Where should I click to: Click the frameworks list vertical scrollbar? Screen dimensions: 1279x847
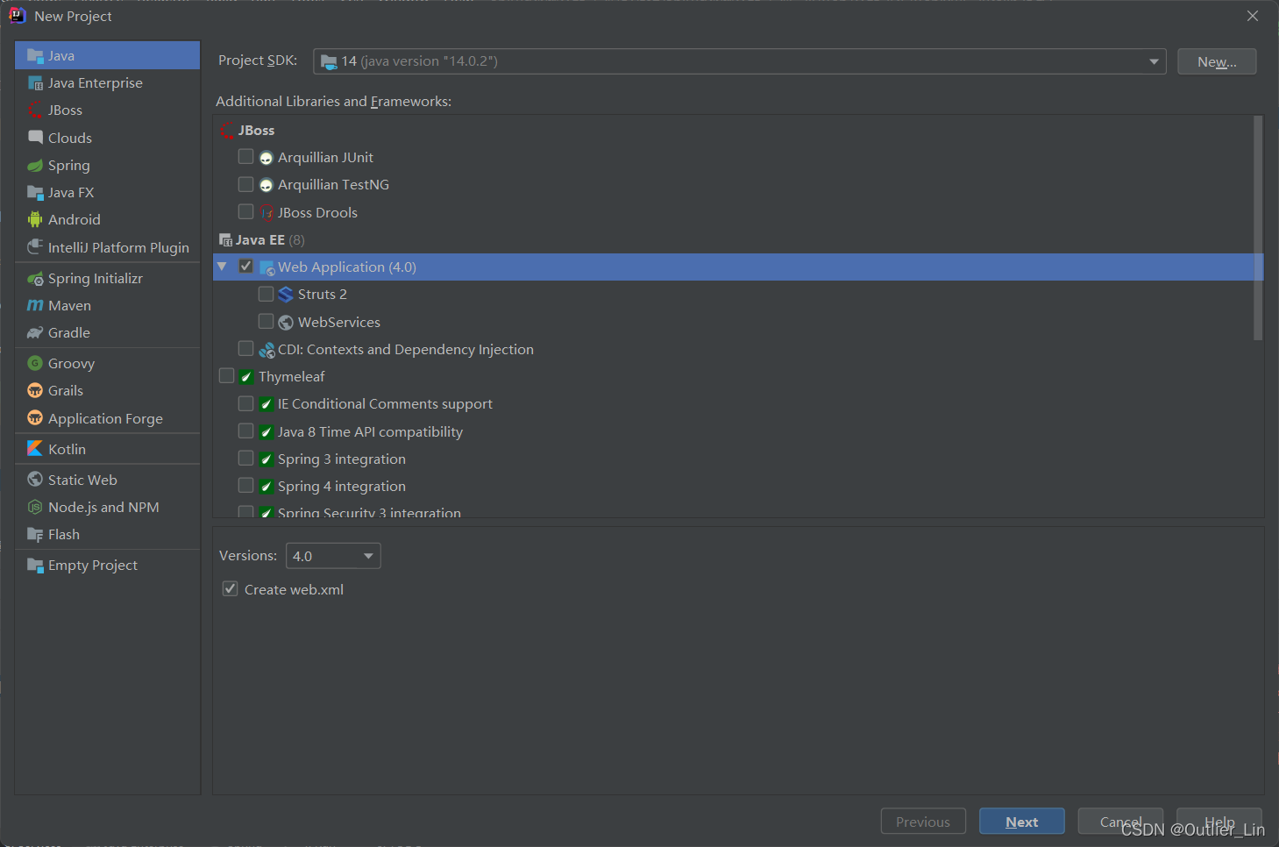click(1258, 228)
